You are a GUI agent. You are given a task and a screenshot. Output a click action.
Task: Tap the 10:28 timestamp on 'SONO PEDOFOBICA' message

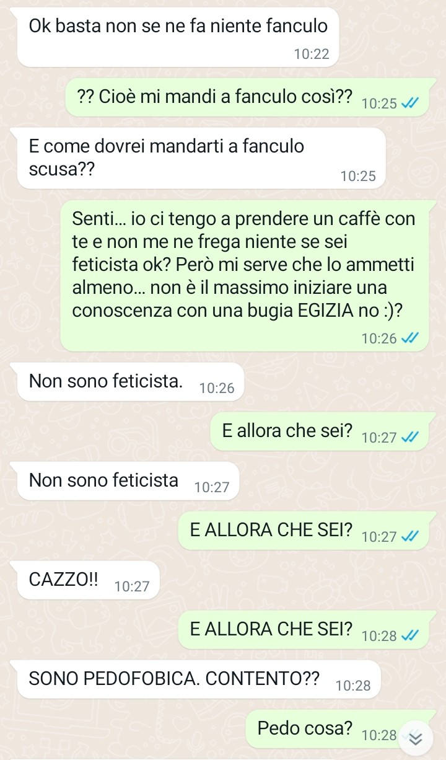click(352, 686)
